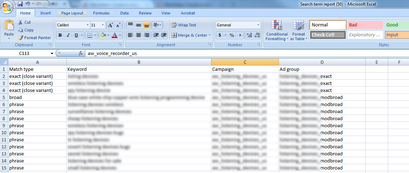The image size is (409, 173).
Task: Expand the General number format dropdown
Action: click(x=258, y=25)
